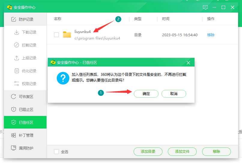Click 移除 link in liuyunku4 row
Image resolution: width=242 pixels, height=163 pixels.
[x=211, y=35]
